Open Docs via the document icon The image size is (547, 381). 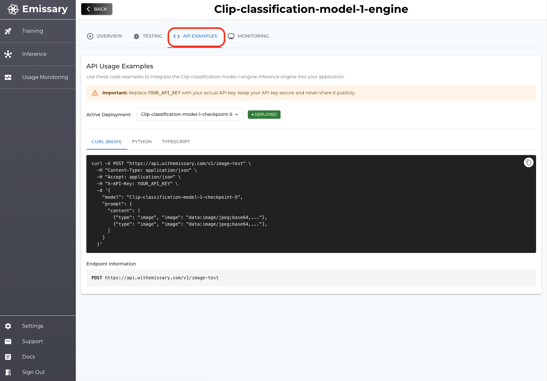pyautogui.click(x=8, y=357)
